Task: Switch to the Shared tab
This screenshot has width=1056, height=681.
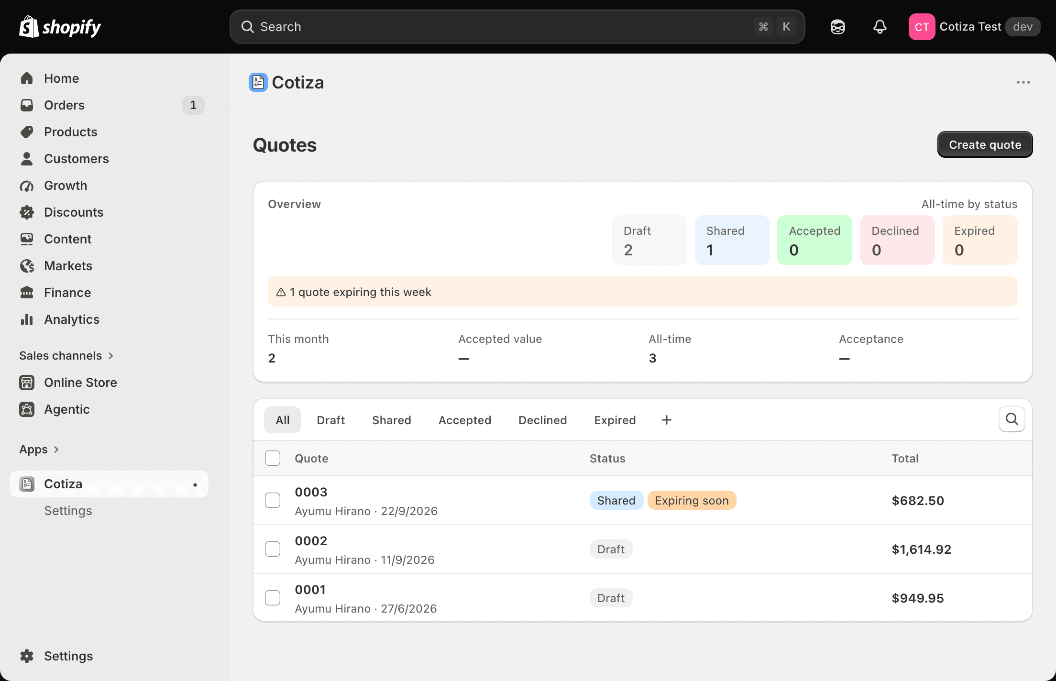Action: point(392,420)
